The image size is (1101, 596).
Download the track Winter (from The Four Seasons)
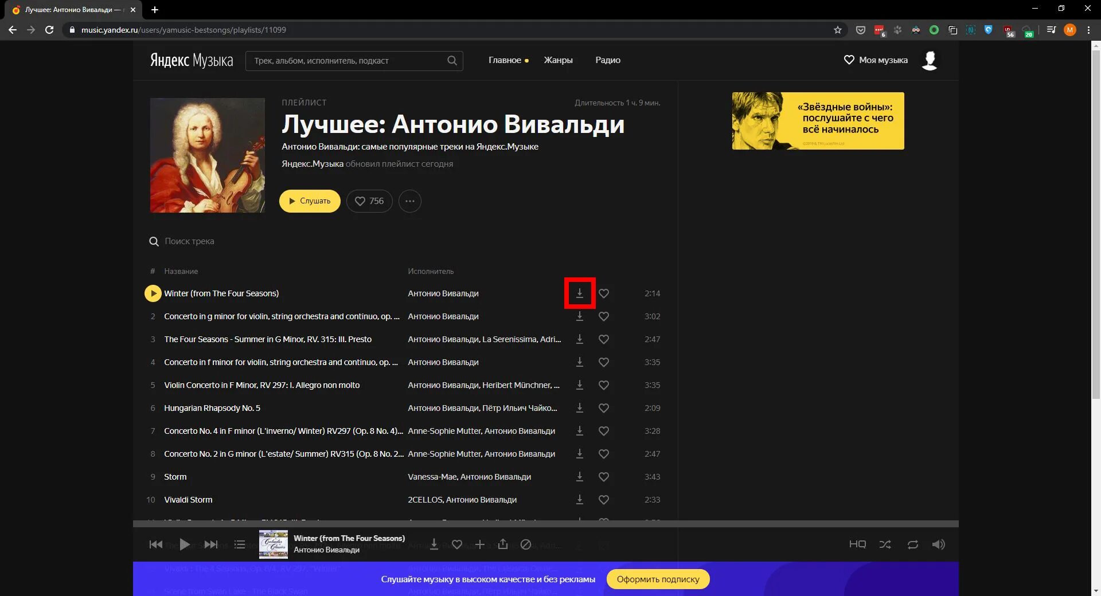580,293
